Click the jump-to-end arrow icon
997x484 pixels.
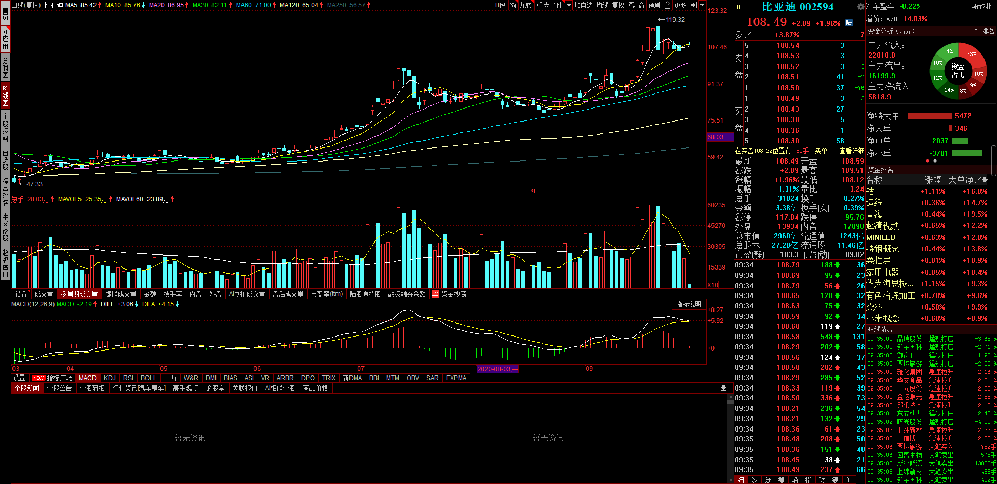point(693,5)
